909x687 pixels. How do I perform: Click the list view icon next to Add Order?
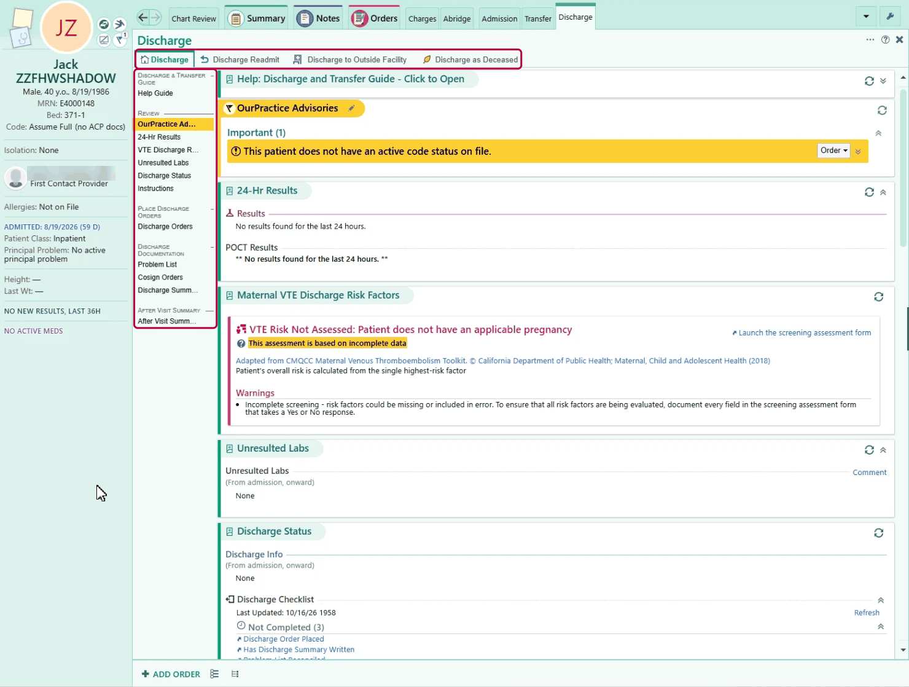pyautogui.click(x=214, y=674)
